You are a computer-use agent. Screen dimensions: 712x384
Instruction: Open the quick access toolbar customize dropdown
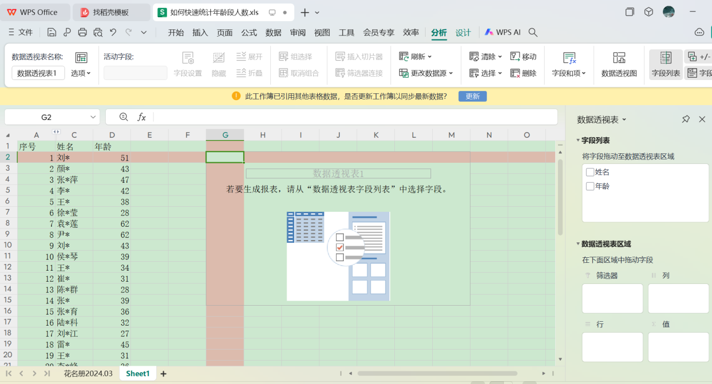point(144,32)
